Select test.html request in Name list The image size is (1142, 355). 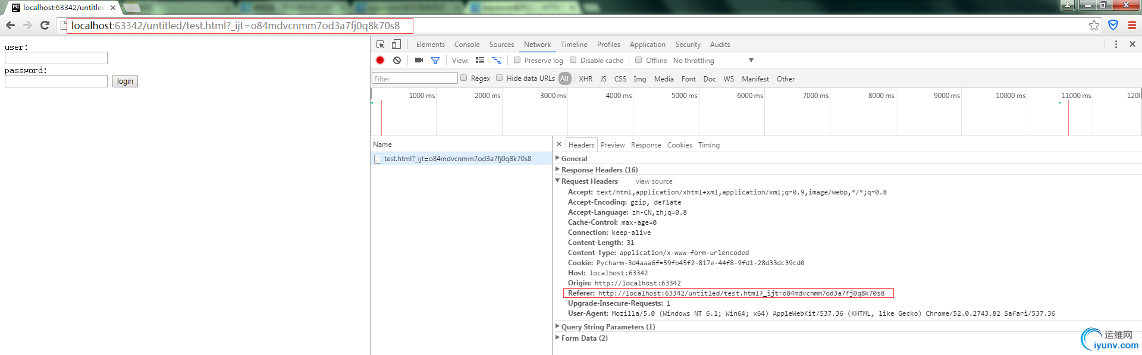tap(461, 159)
